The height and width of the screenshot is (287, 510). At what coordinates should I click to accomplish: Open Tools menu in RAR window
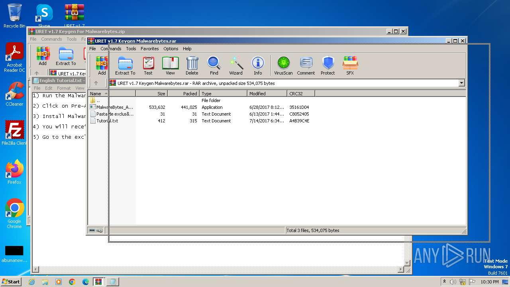[131, 49]
